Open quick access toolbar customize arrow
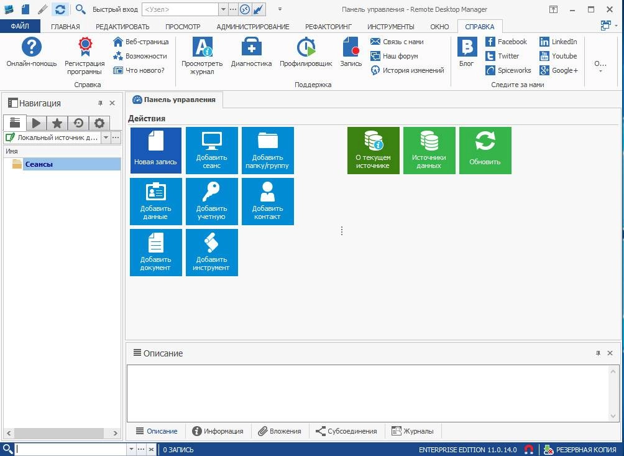Screen dimensions: 624x456 coord(280,9)
